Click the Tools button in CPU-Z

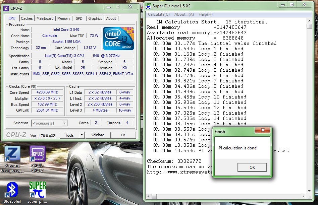(69, 135)
